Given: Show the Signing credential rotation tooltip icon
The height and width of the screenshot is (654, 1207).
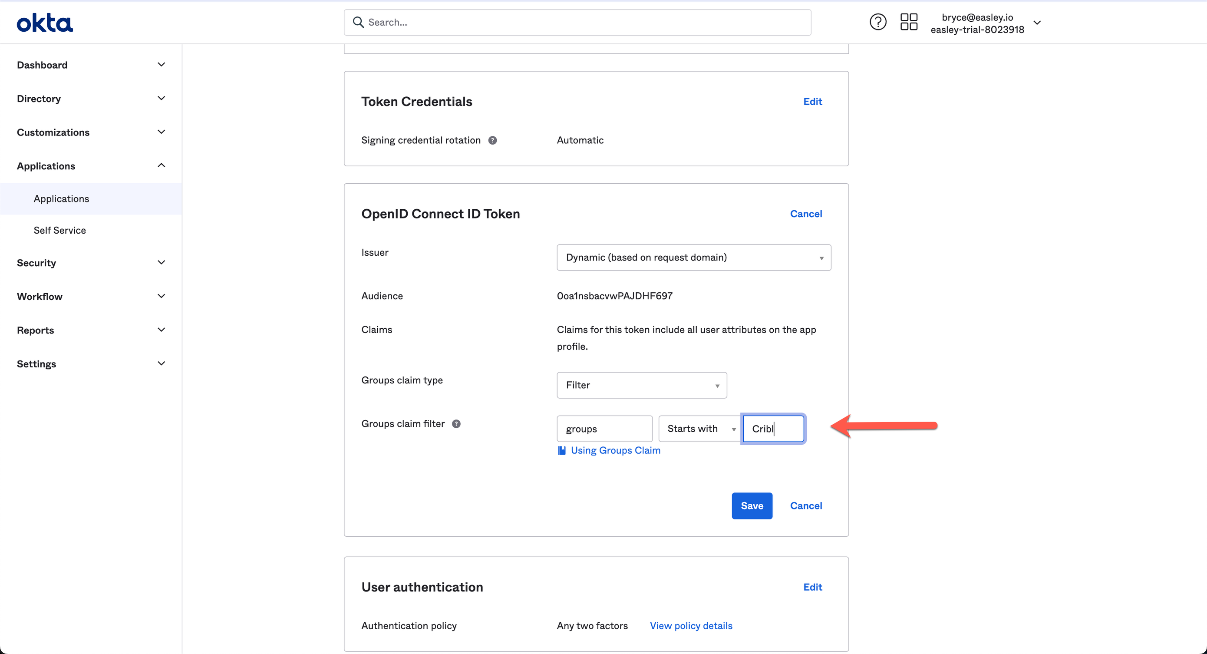Looking at the screenshot, I should click(x=492, y=140).
